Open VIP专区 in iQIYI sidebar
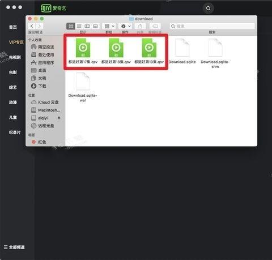 16,42
